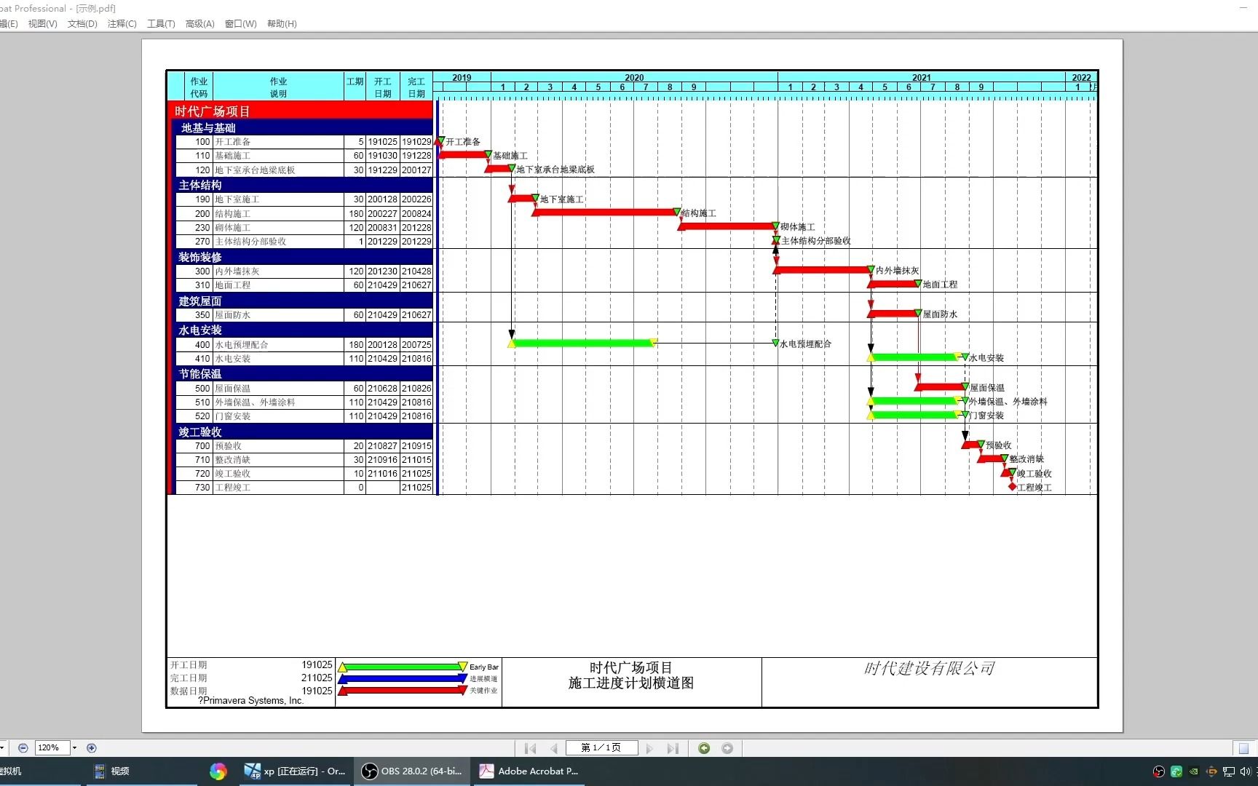Click the NVIDIA tray icon
This screenshot has width=1258, height=786.
(x=1194, y=771)
